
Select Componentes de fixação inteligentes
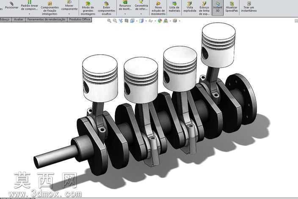(50, 8)
